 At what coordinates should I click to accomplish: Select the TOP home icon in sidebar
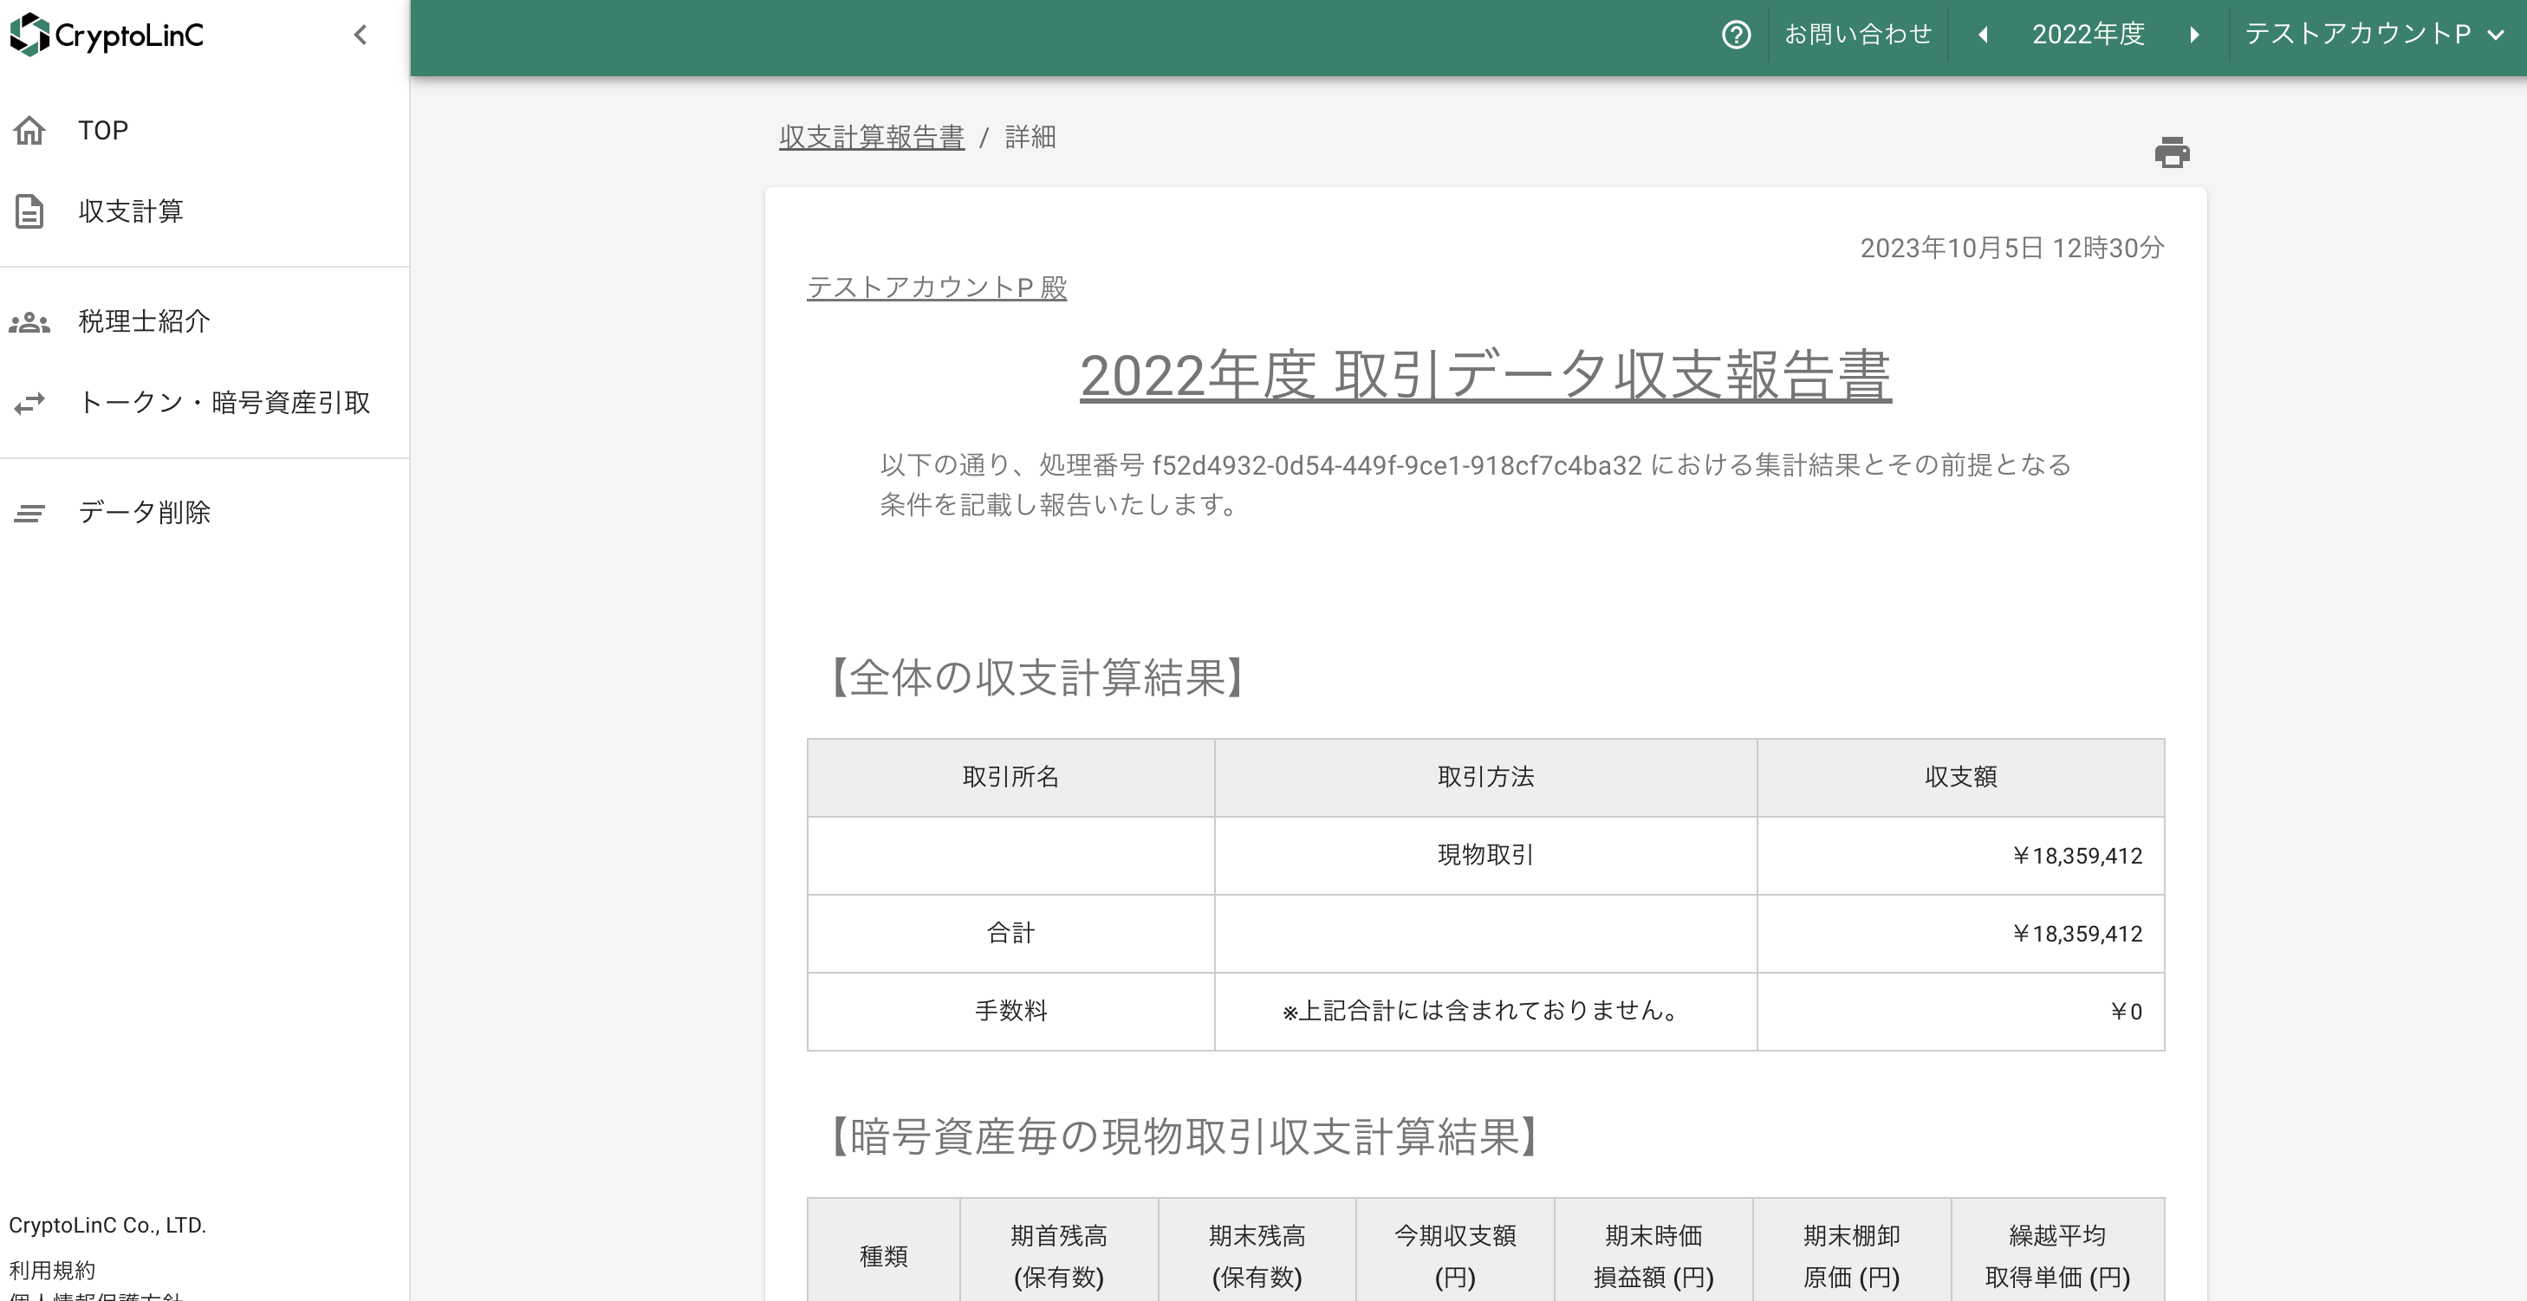click(29, 129)
